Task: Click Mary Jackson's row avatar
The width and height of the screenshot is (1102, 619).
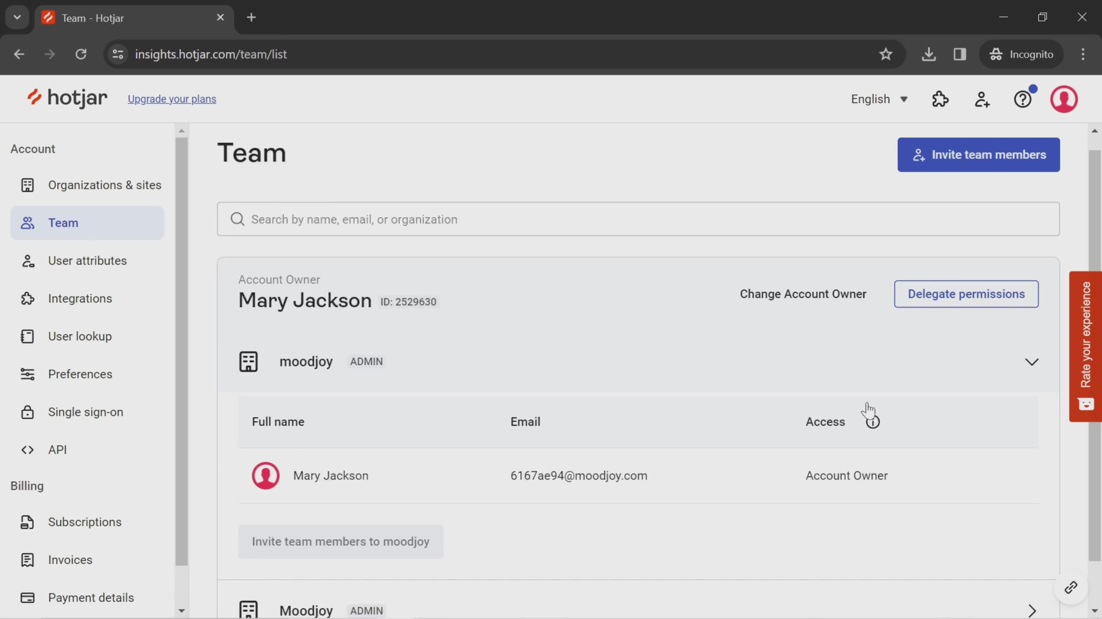Action: pos(266,475)
